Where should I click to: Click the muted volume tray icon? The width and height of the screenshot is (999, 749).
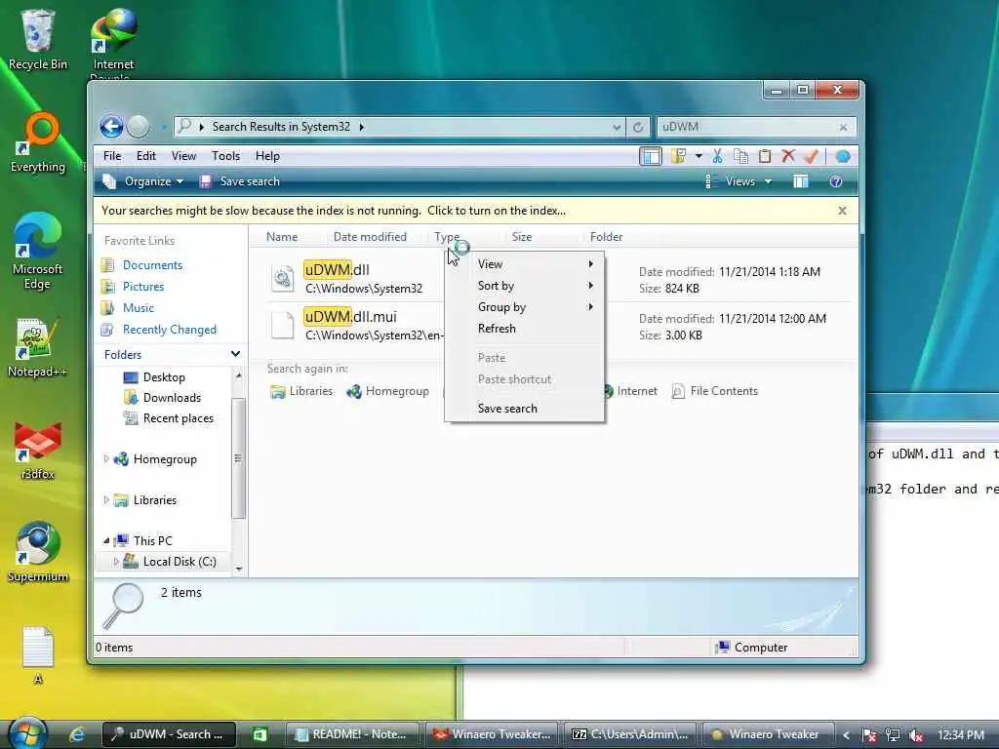(916, 735)
